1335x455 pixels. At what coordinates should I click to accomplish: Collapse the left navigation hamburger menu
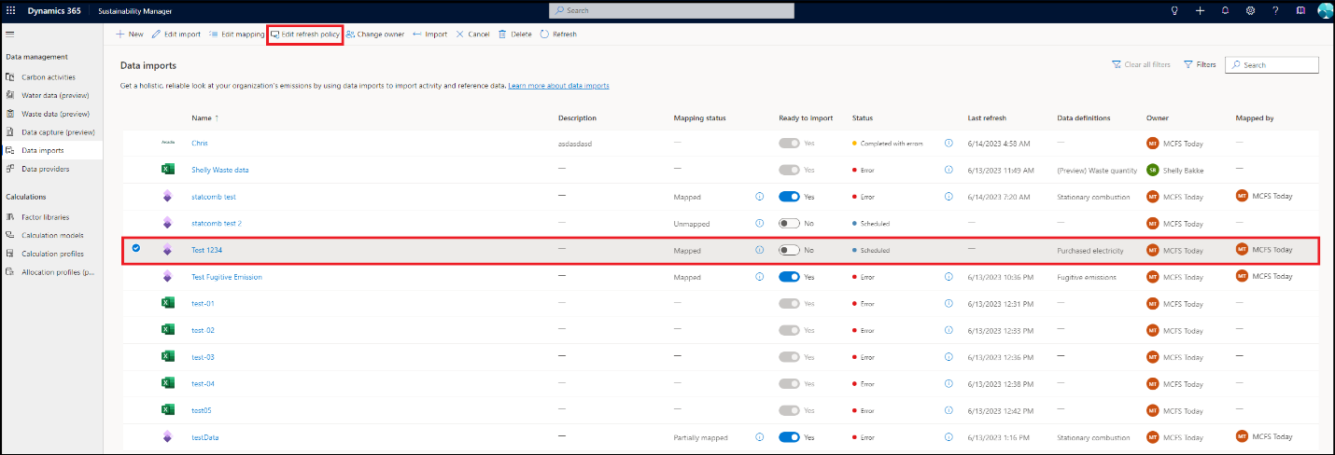[x=10, y=34]
